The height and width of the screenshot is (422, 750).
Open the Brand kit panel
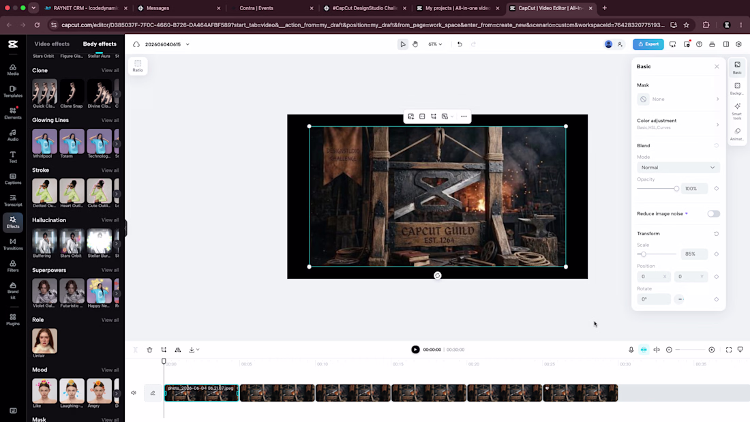[x=13, y=290]
